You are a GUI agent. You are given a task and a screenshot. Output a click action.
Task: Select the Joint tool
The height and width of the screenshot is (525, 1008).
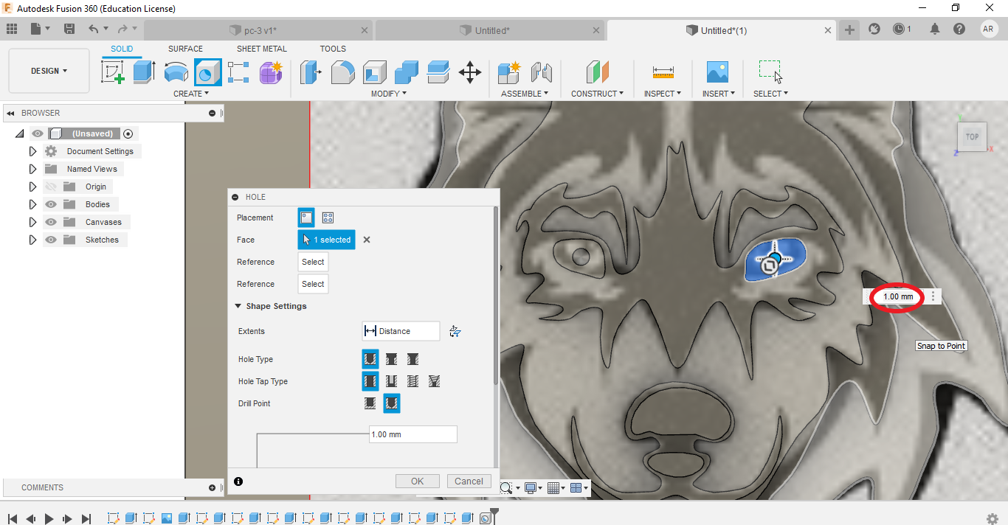[x=542, y=72]
